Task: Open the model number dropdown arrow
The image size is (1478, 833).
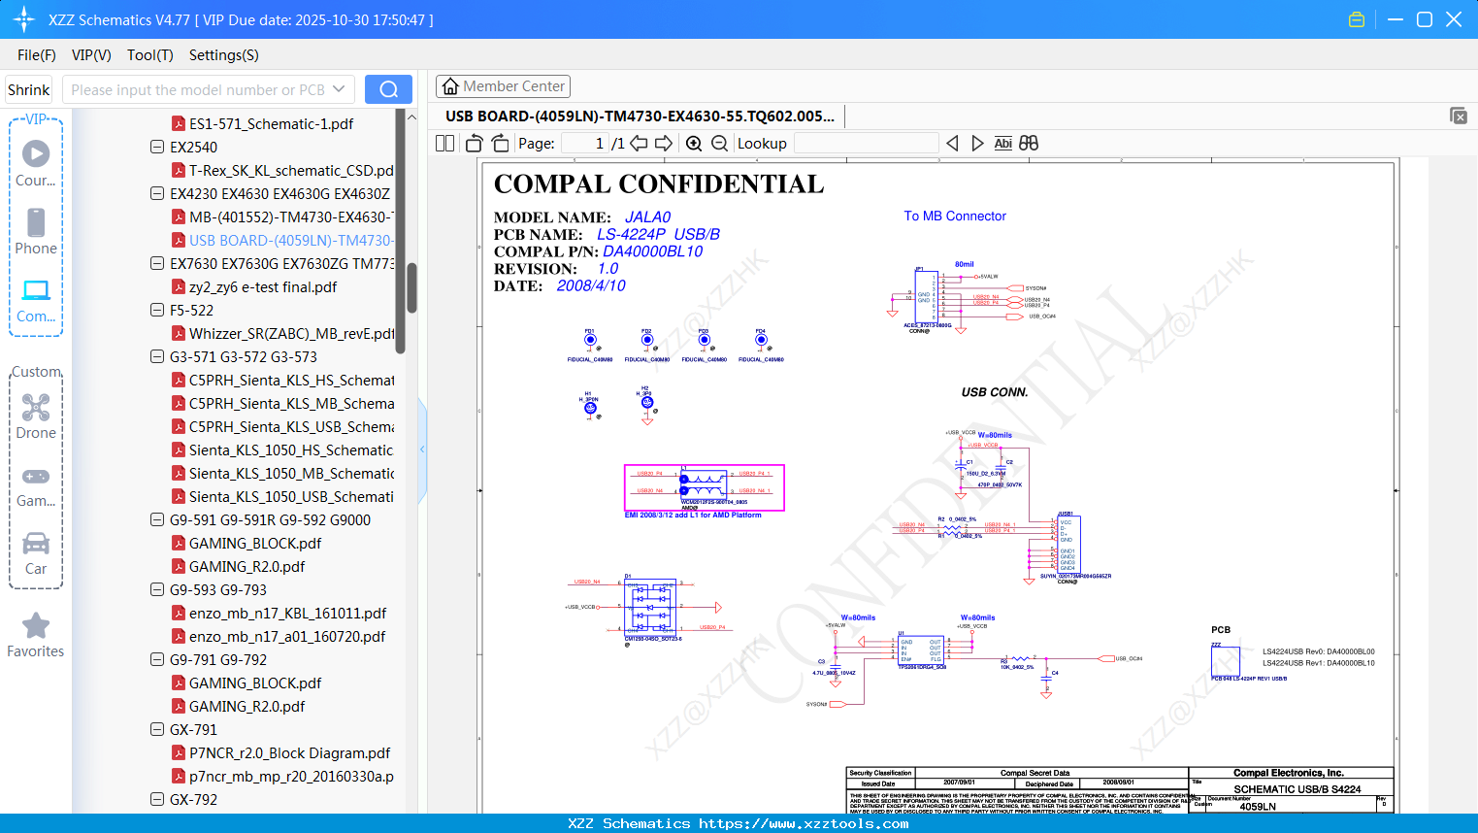Action: point(339,89)
